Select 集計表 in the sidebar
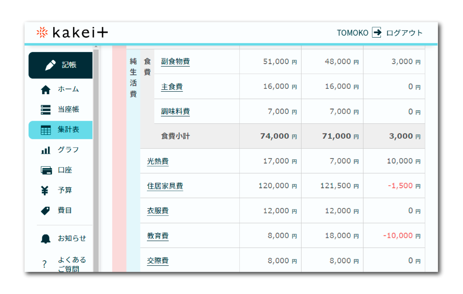463x294 pixels. tap(60, 130)
